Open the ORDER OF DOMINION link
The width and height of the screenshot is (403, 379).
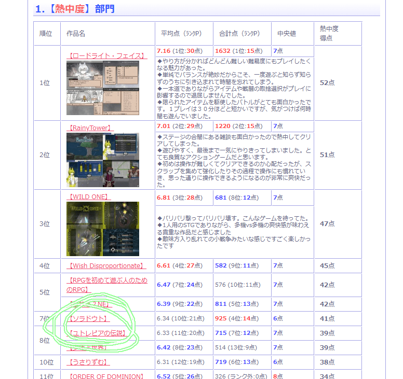[106, 376]
